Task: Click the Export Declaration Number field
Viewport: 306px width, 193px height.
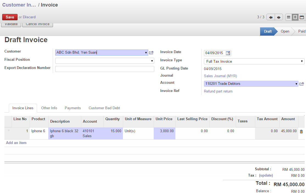Action: pos(105,69)
